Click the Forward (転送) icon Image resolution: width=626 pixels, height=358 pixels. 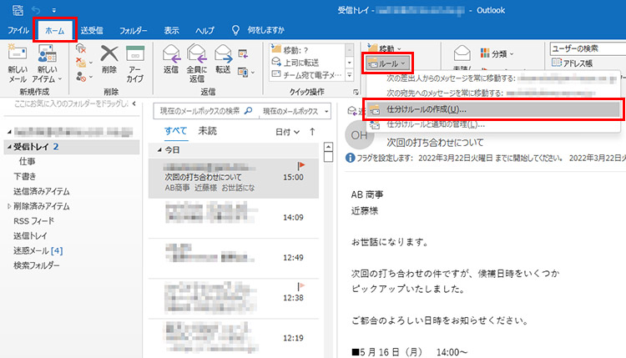coord(223,54)
